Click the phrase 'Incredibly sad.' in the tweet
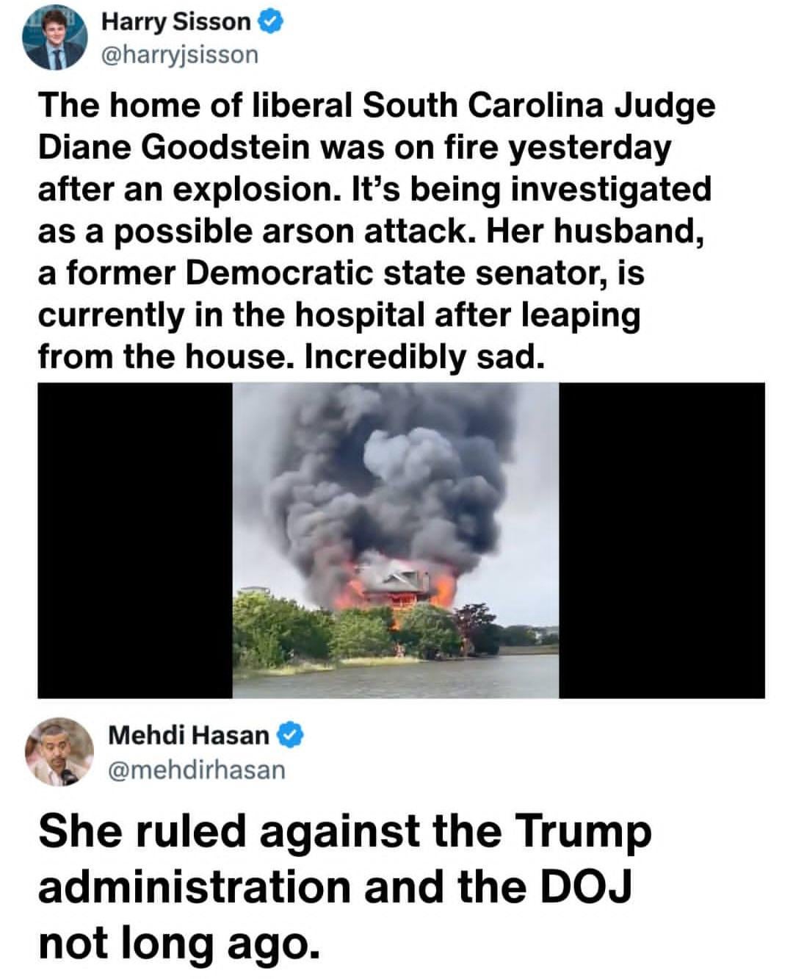 (426, 357)
